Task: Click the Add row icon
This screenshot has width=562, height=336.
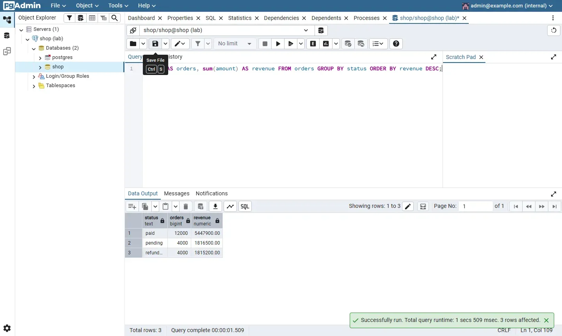Action: coord(132,206)
